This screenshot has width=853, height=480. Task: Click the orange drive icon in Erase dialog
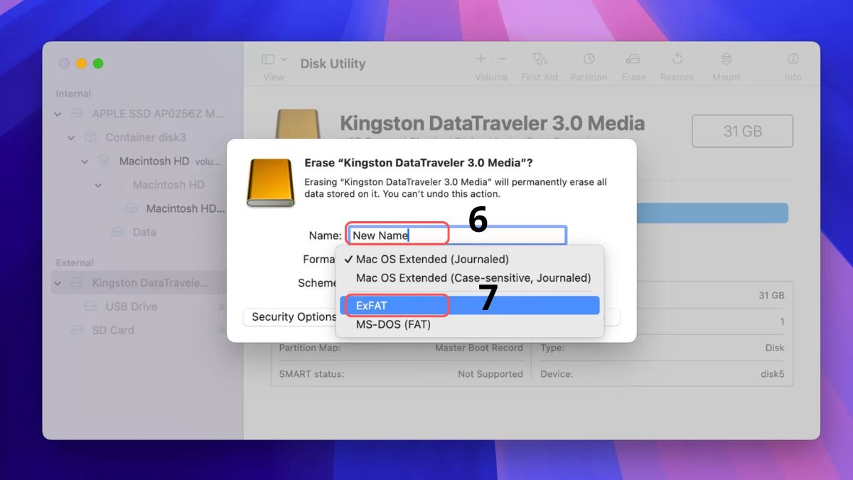(x=271, y=182)
